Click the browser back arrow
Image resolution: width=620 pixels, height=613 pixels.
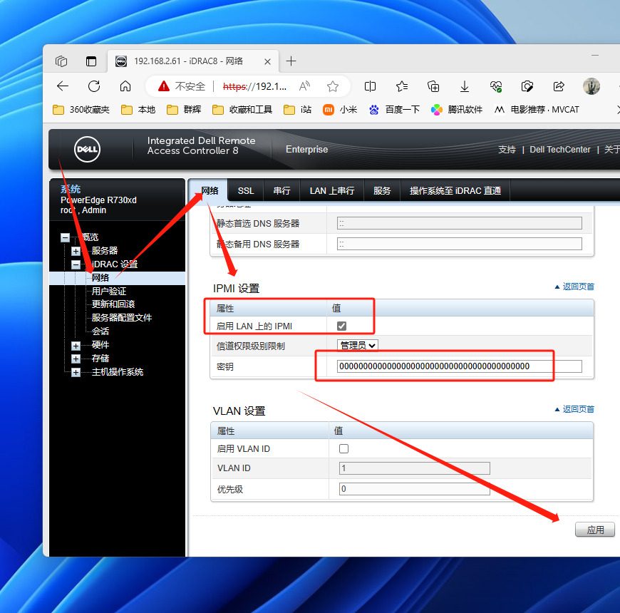click(63, 86)
